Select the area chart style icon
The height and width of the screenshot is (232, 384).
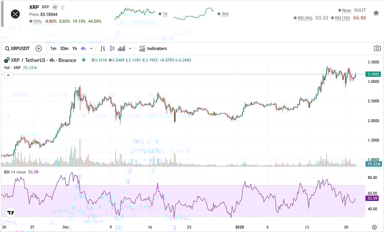[x=121, y=49]
